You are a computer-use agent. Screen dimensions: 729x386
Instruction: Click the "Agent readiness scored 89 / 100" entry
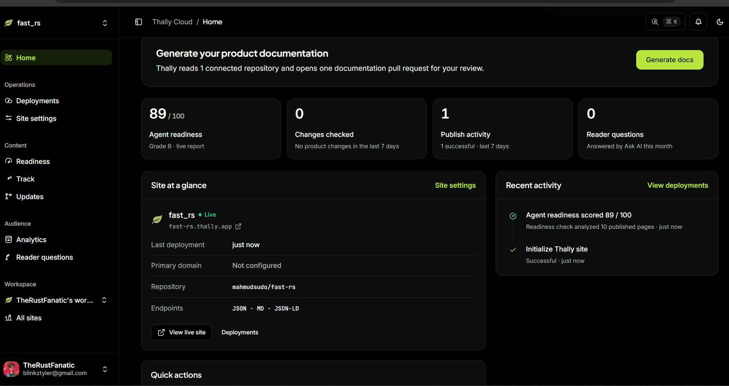click(579, 215)
